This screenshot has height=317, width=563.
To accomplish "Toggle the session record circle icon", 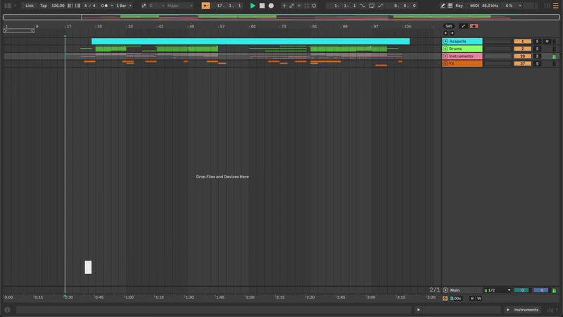I will click(x=314, y=6).
